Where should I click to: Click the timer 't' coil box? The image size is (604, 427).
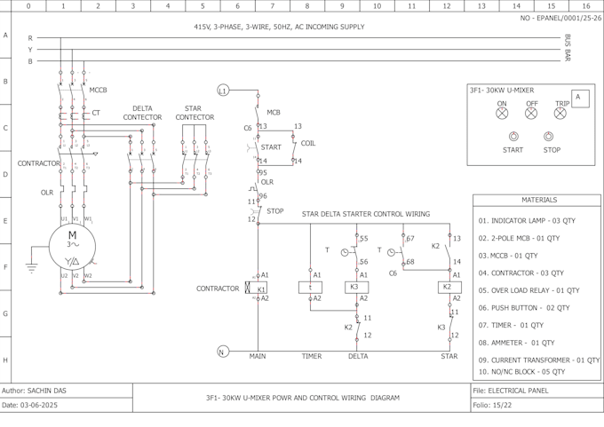(x=311, y=288)
